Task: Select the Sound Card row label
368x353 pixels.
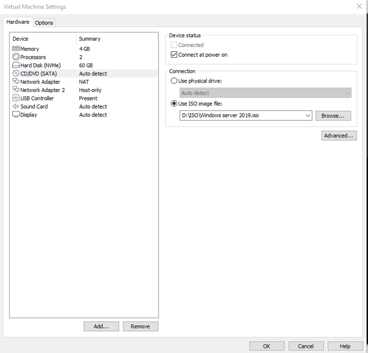Action: tap(34, 106)
